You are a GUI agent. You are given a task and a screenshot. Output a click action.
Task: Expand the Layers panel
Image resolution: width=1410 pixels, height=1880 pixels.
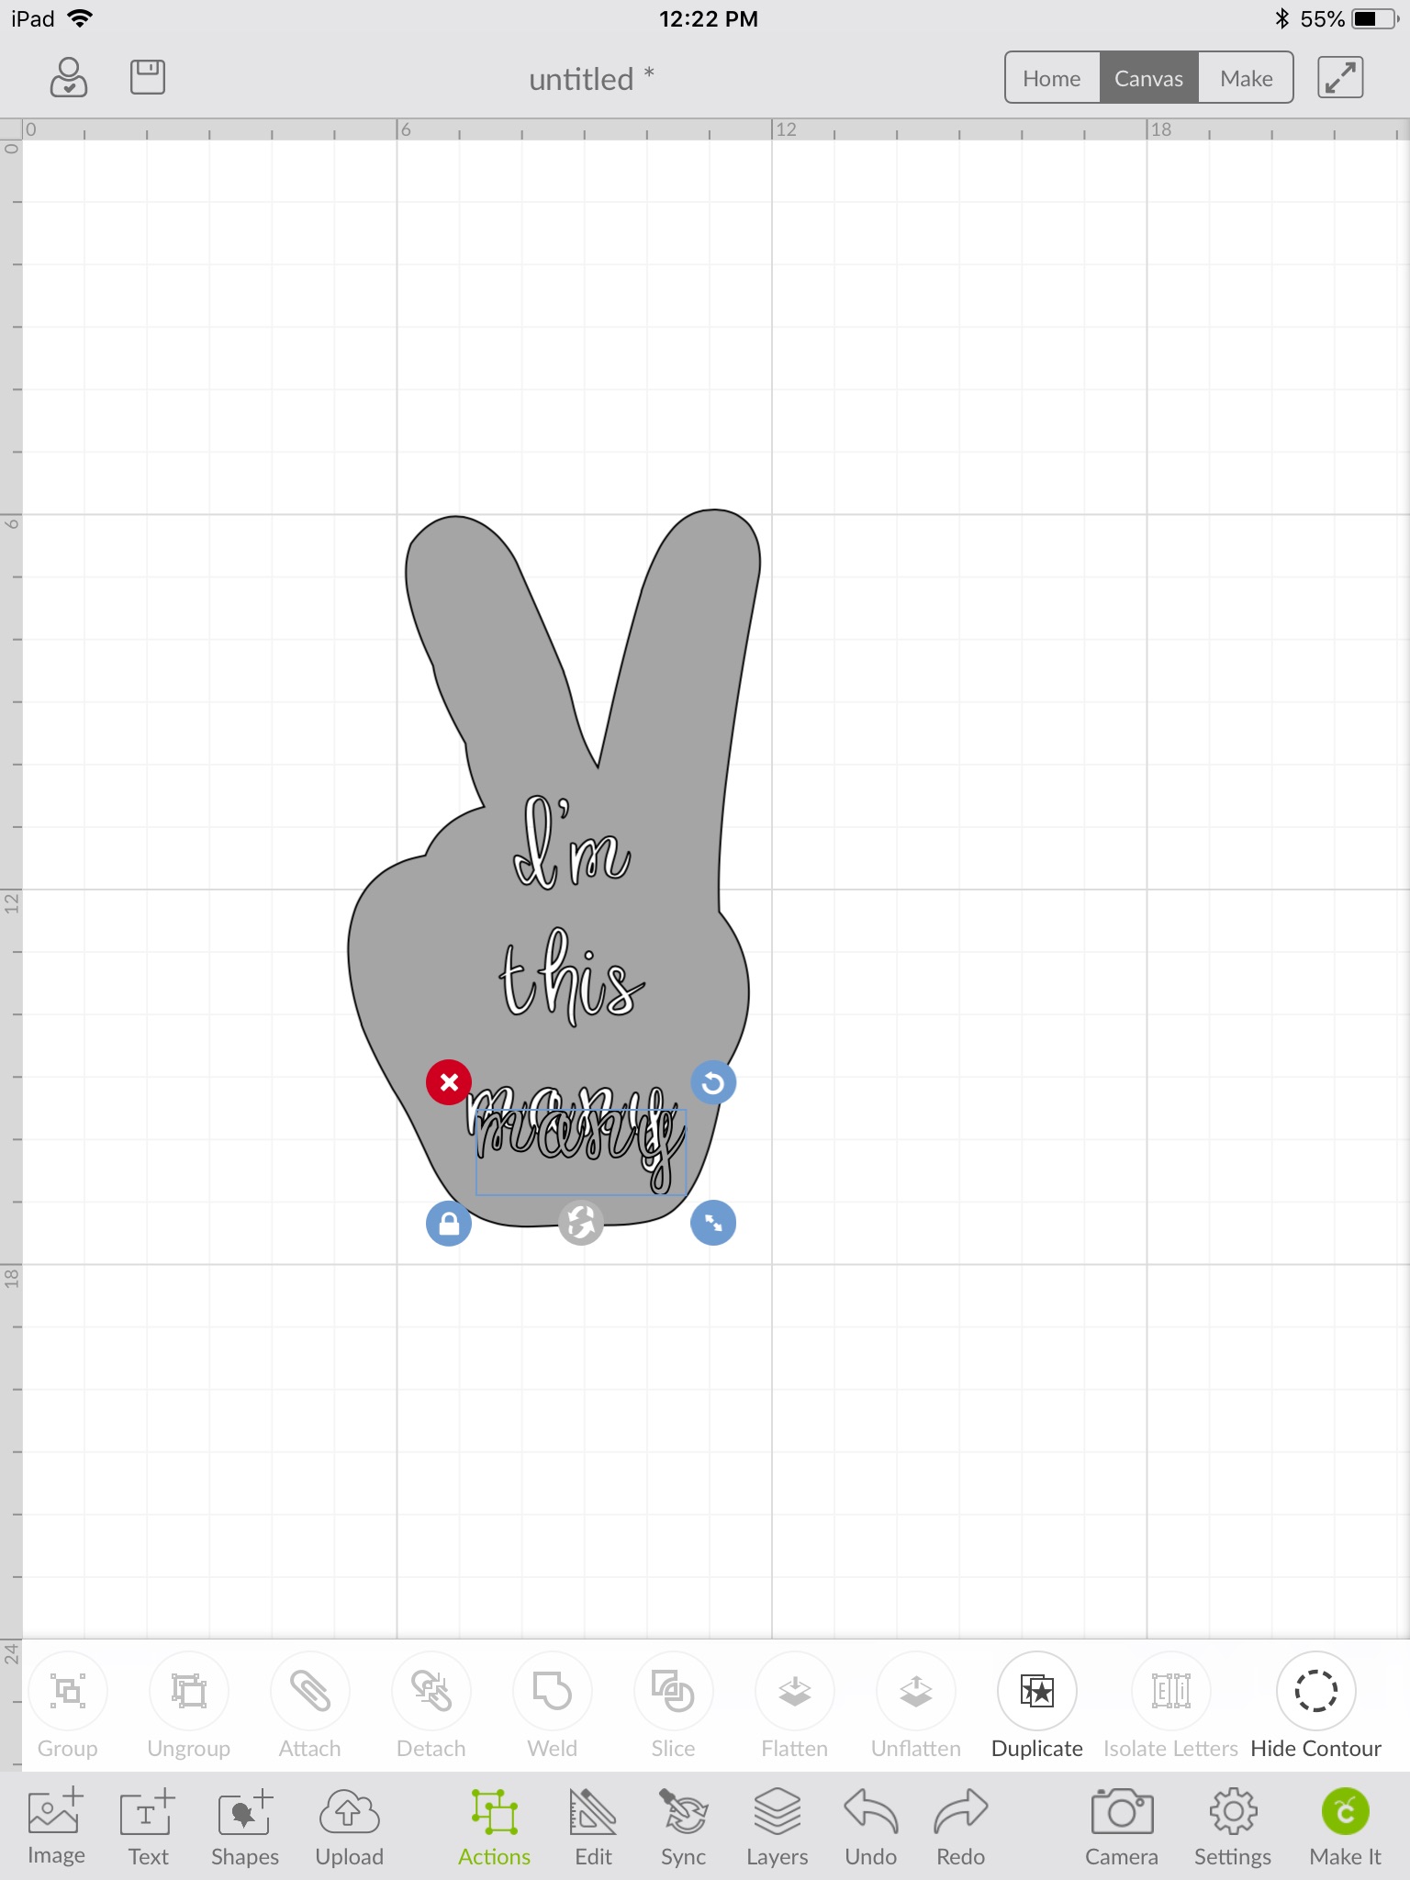(777, 1813)
